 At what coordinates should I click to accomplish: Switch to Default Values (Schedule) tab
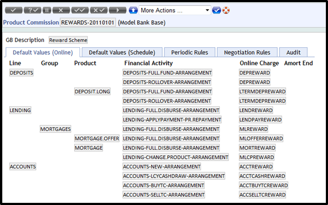pyautogui.click(x=122, y=53)
